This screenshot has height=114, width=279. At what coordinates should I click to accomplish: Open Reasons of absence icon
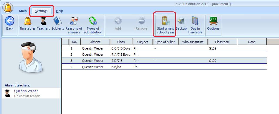[74, 21]
